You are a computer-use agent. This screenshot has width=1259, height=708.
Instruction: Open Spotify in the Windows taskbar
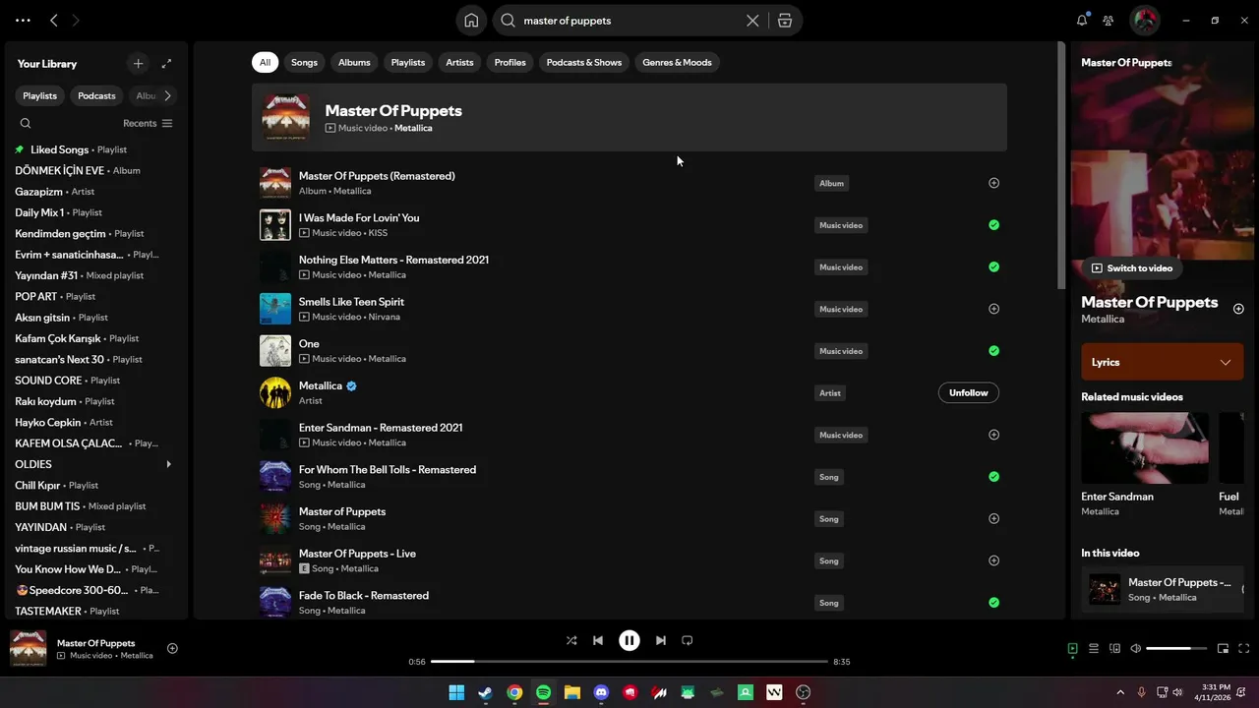[543, 692]
